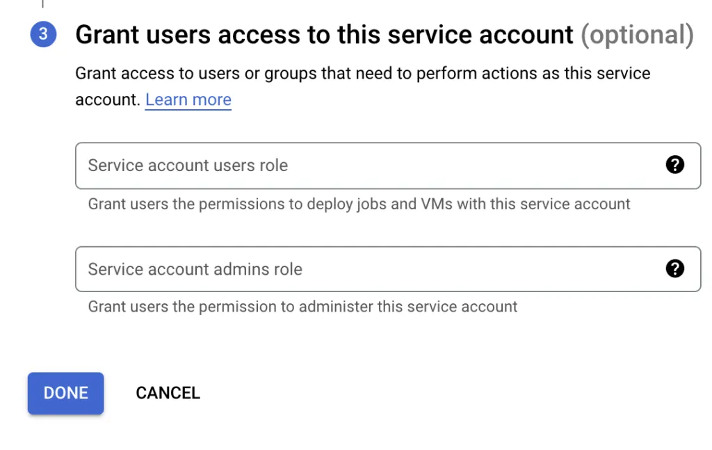Click the stepper connector line above step 3
Screen dimensions: 712x450
coord(42,3)
